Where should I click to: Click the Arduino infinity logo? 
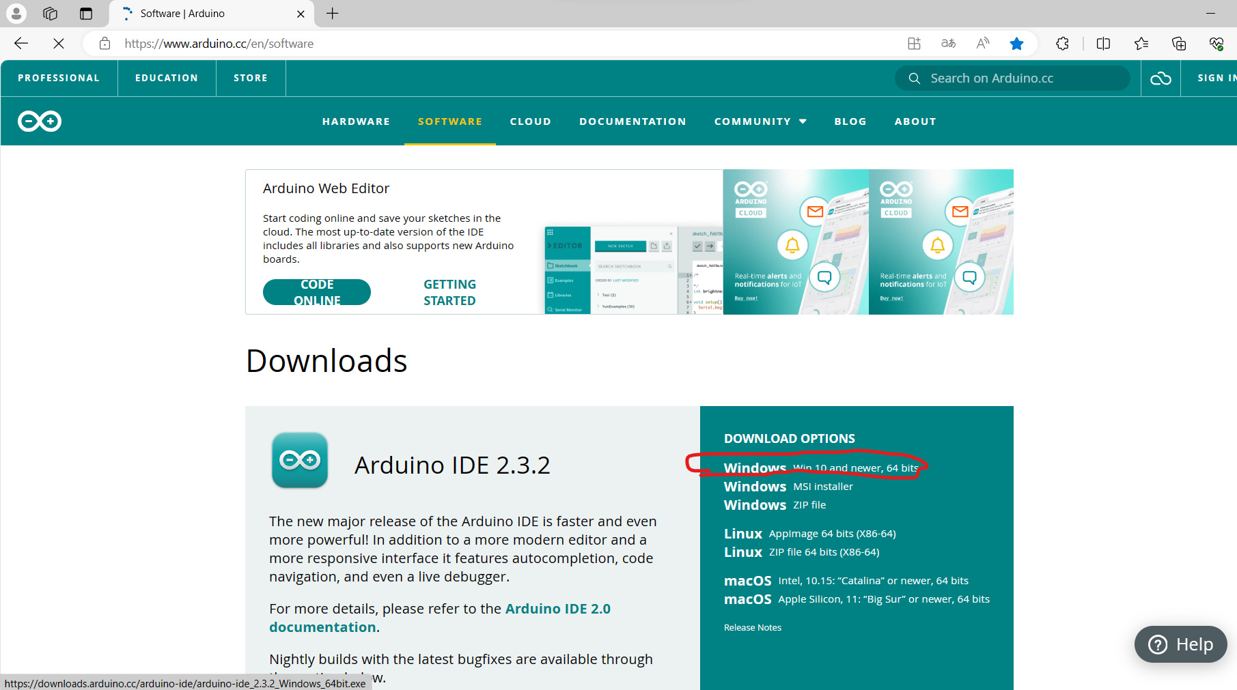[x=40, y=121]
